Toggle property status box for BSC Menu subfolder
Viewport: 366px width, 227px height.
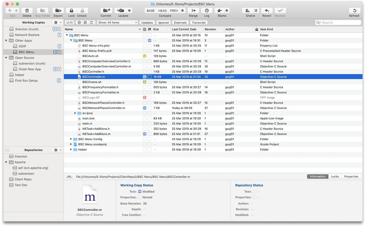150,40
